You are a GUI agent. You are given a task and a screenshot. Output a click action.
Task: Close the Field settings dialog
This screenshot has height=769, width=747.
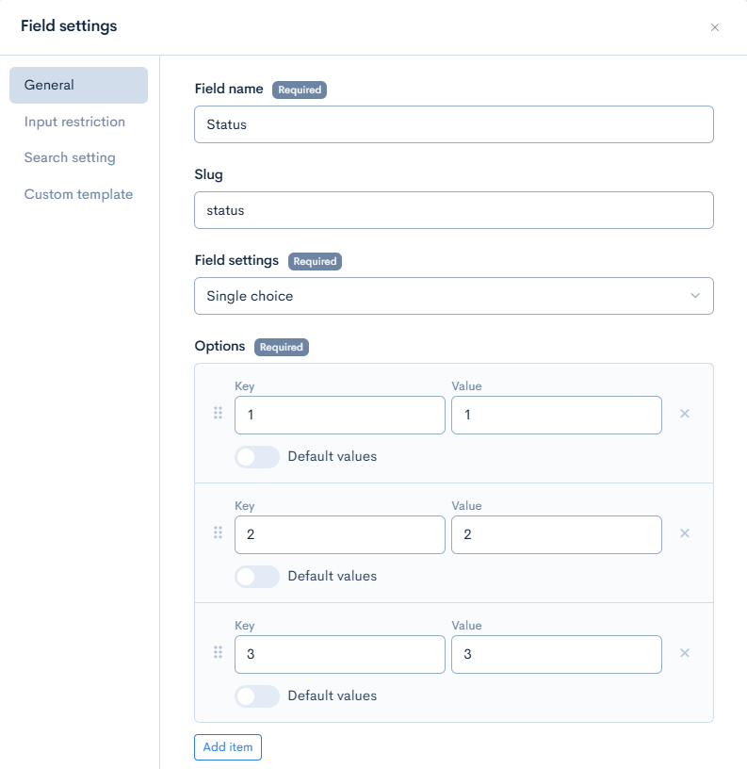[x=715, y=27]
